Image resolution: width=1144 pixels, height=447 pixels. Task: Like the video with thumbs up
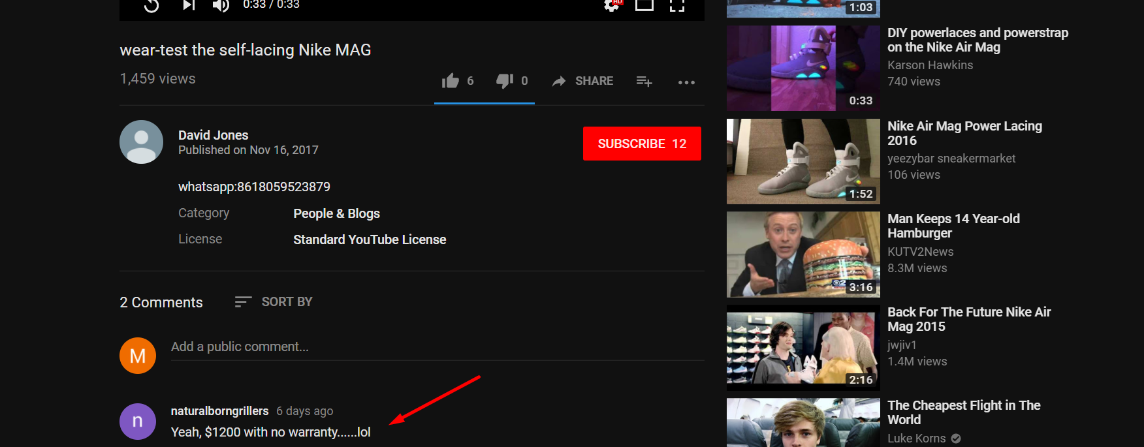451,81
